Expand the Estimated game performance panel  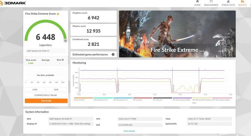94,55
